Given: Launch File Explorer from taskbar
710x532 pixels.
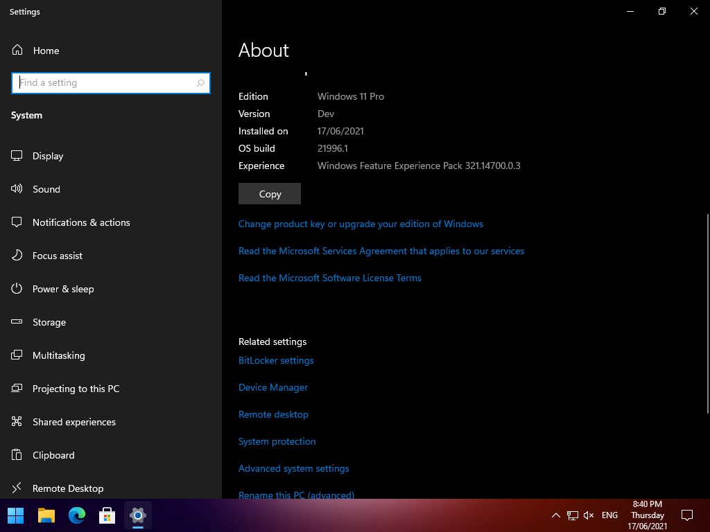Looking at the screenshot, I should coord(46,515).
